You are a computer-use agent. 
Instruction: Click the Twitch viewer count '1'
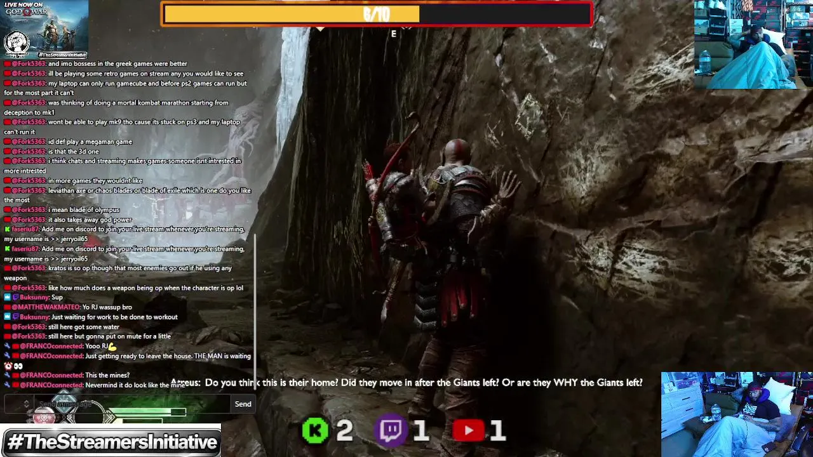tap(420, 432)
